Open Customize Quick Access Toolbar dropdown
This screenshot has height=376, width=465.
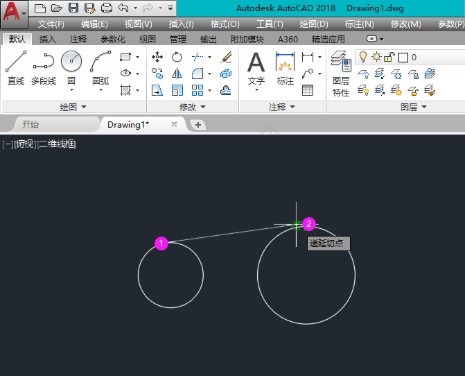click(170, 8)
